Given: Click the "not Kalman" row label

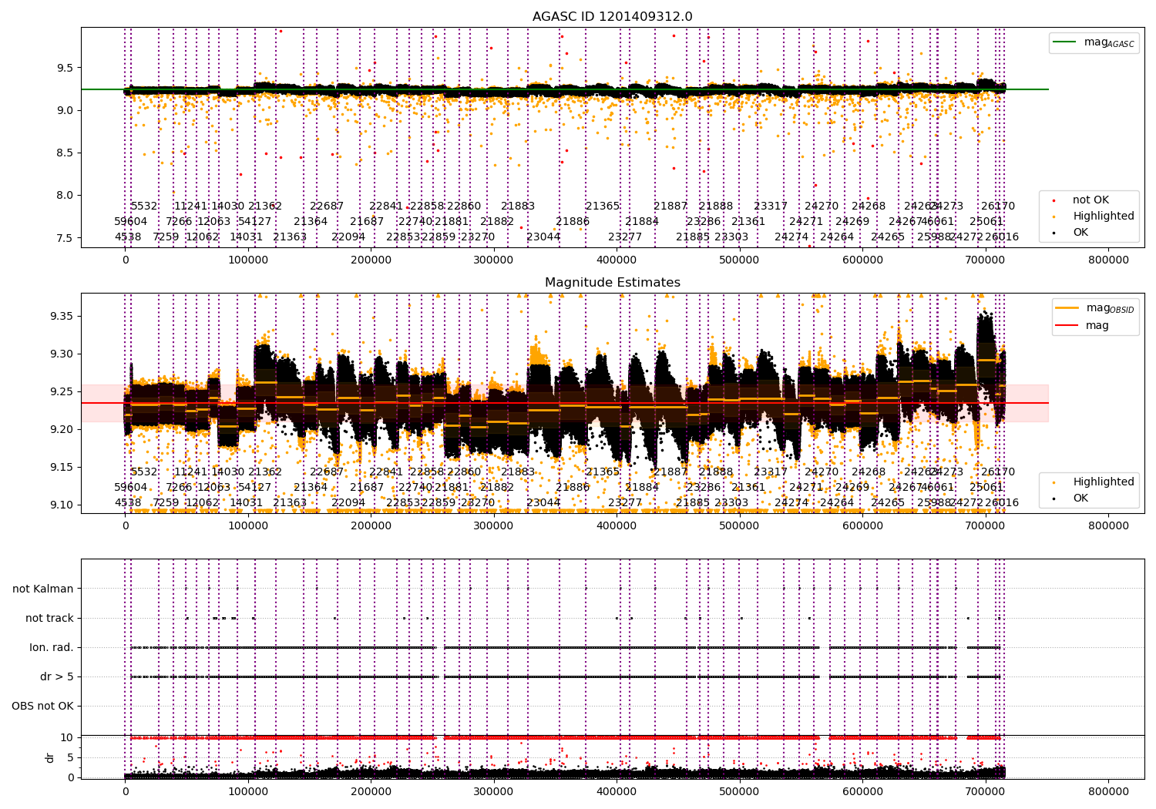Looking at the screenshot, I should [43, 589].
